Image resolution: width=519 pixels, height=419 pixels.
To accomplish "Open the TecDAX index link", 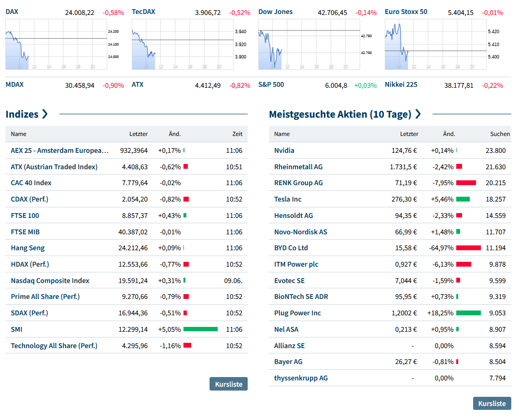I will (x=143, y=12).
